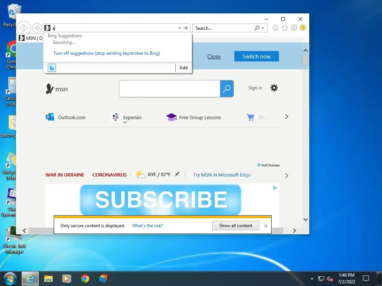Click the shopping cart icon

pos(250,117)
